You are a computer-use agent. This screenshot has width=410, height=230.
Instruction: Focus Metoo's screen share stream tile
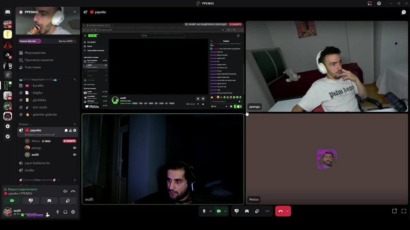[163, 66]
